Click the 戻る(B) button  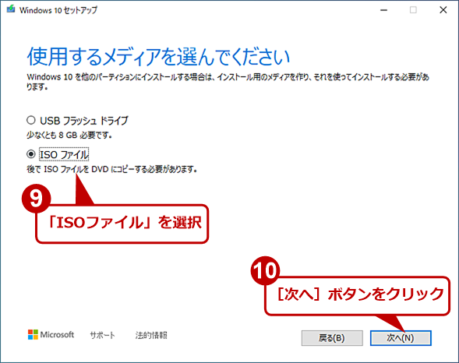coord(332,338)
